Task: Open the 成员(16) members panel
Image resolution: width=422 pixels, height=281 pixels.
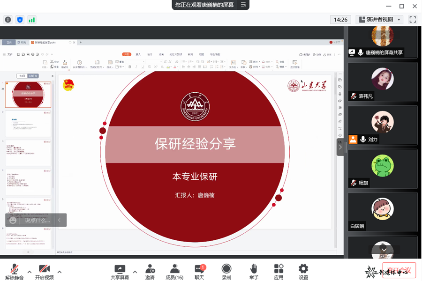Action: click(x=174, y=272)
